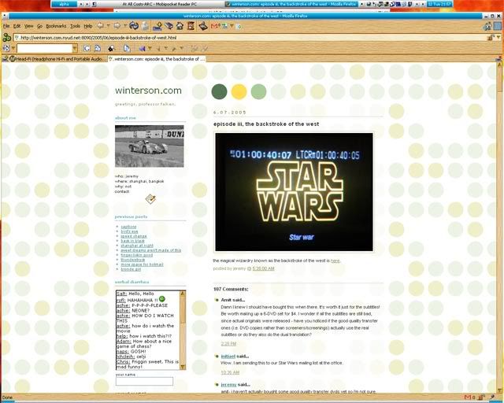Click the highlight search terms icon
Image resolution: width=504 pixels, height=403 pixels.
(x=112, y=49)
